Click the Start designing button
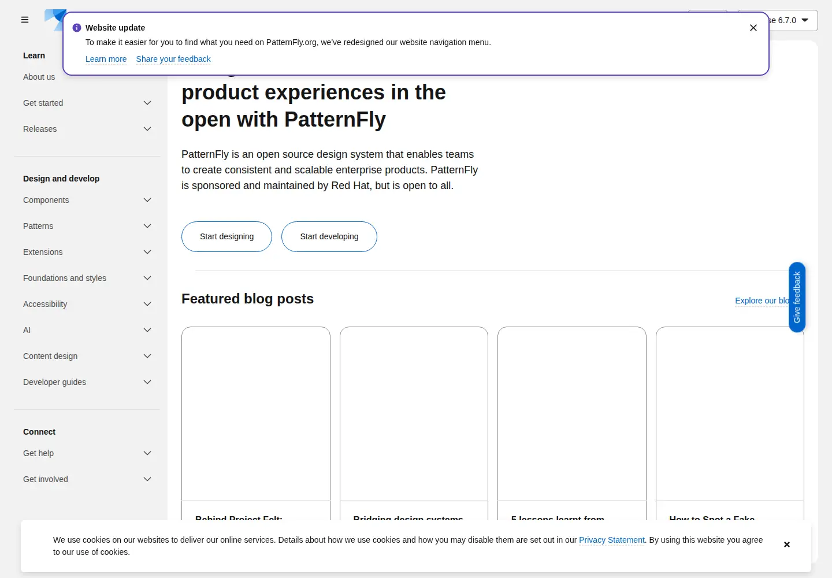Screen dimensions: 832x578 tap(226, 236)
